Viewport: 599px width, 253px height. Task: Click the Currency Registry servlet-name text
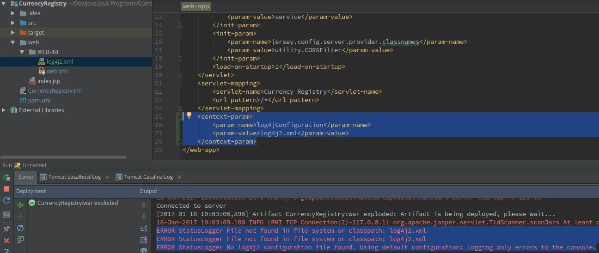(x=295, y=91)
